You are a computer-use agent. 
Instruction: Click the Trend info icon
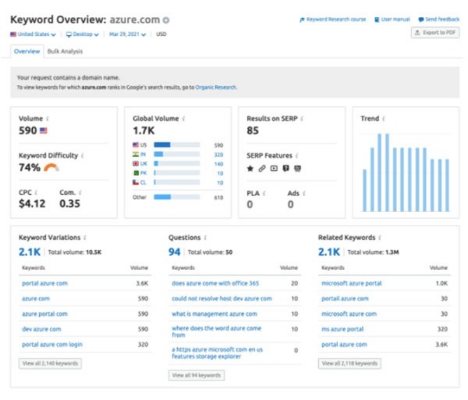click(384, 119)
